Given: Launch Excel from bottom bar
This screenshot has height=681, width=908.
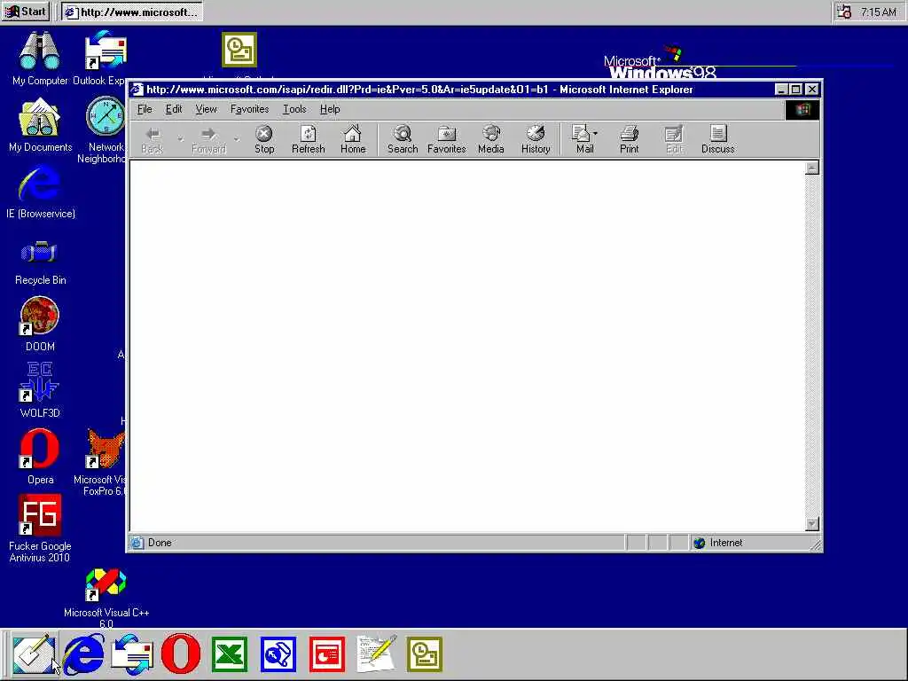Looking at the screenshot, I should (230, 654).
